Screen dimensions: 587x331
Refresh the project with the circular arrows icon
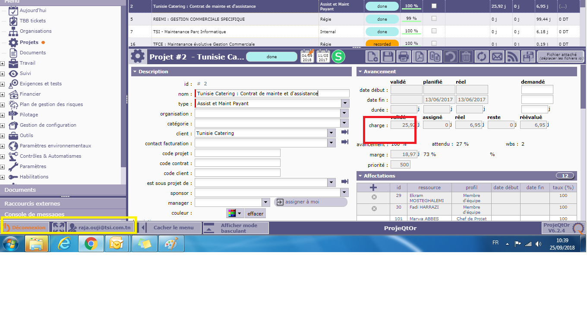point(481,56)
